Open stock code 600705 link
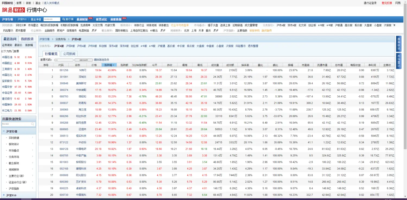 pyautogui.click(x=64, y=156)
